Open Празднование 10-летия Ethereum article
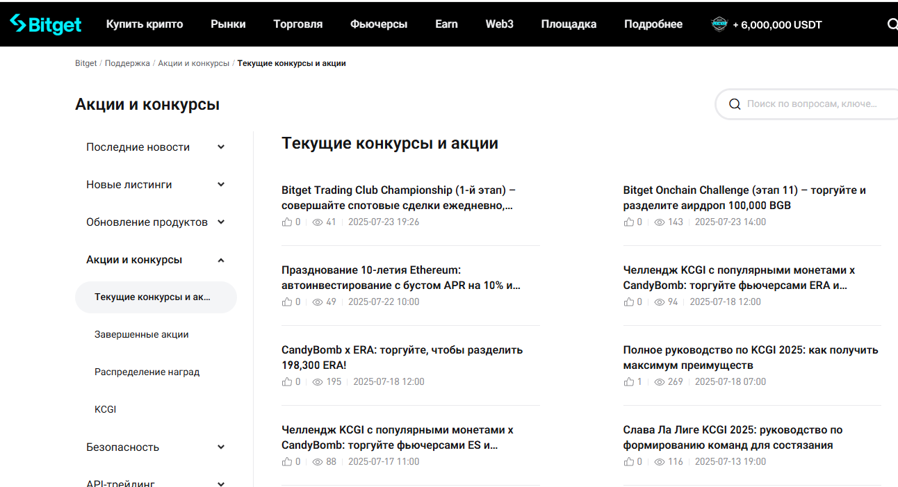Viewport: 898px width, 487px height. click(401, 278)
